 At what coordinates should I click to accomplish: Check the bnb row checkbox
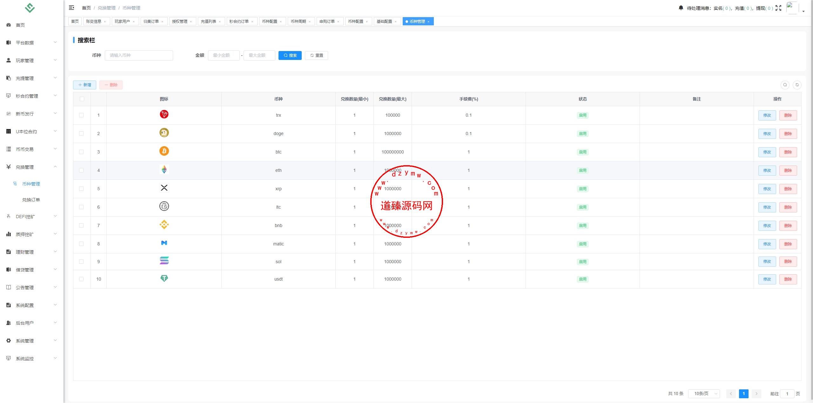coord(81,225)
